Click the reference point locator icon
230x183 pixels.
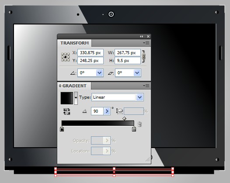coord(66,57)
